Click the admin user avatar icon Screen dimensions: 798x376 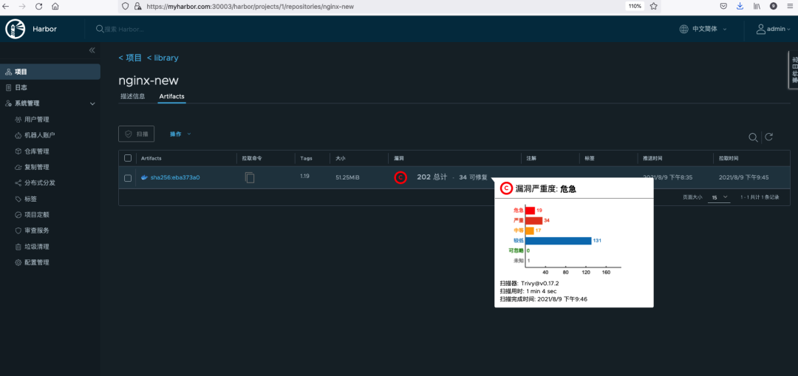click(761, 29)
